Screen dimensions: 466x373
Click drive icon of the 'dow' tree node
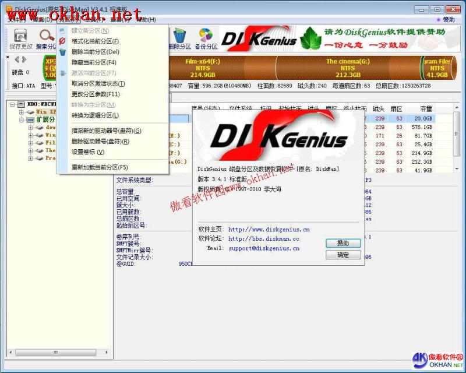[x=39, y=128]
